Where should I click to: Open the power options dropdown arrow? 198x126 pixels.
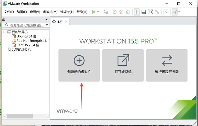coord(98,12)
